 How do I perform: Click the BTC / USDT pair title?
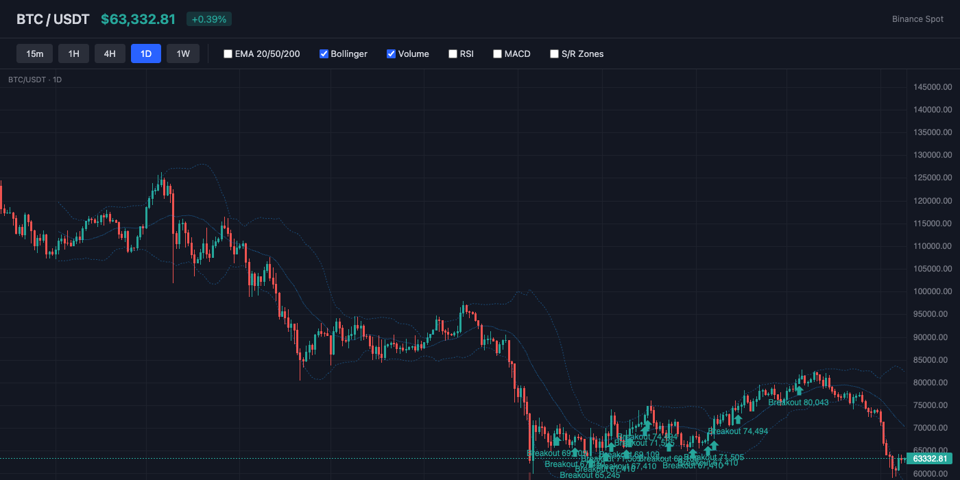click(53, 19)
